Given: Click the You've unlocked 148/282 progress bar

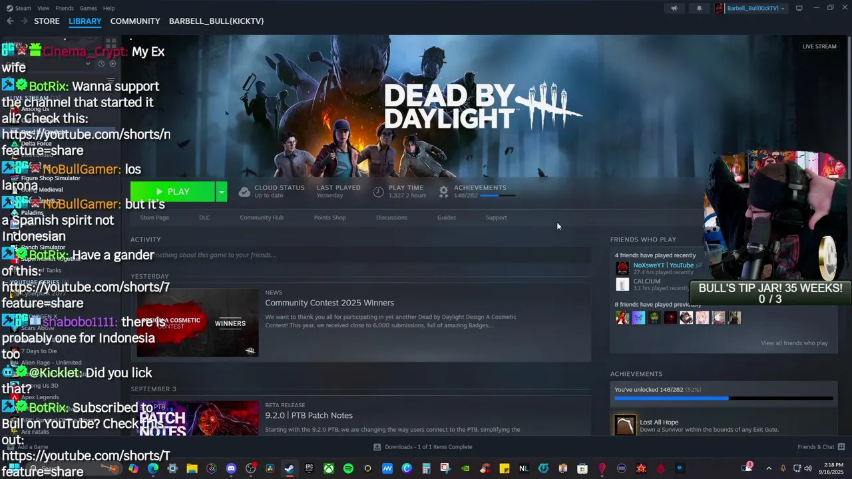Looking at the screenshot, I should (x=724, y=398).
